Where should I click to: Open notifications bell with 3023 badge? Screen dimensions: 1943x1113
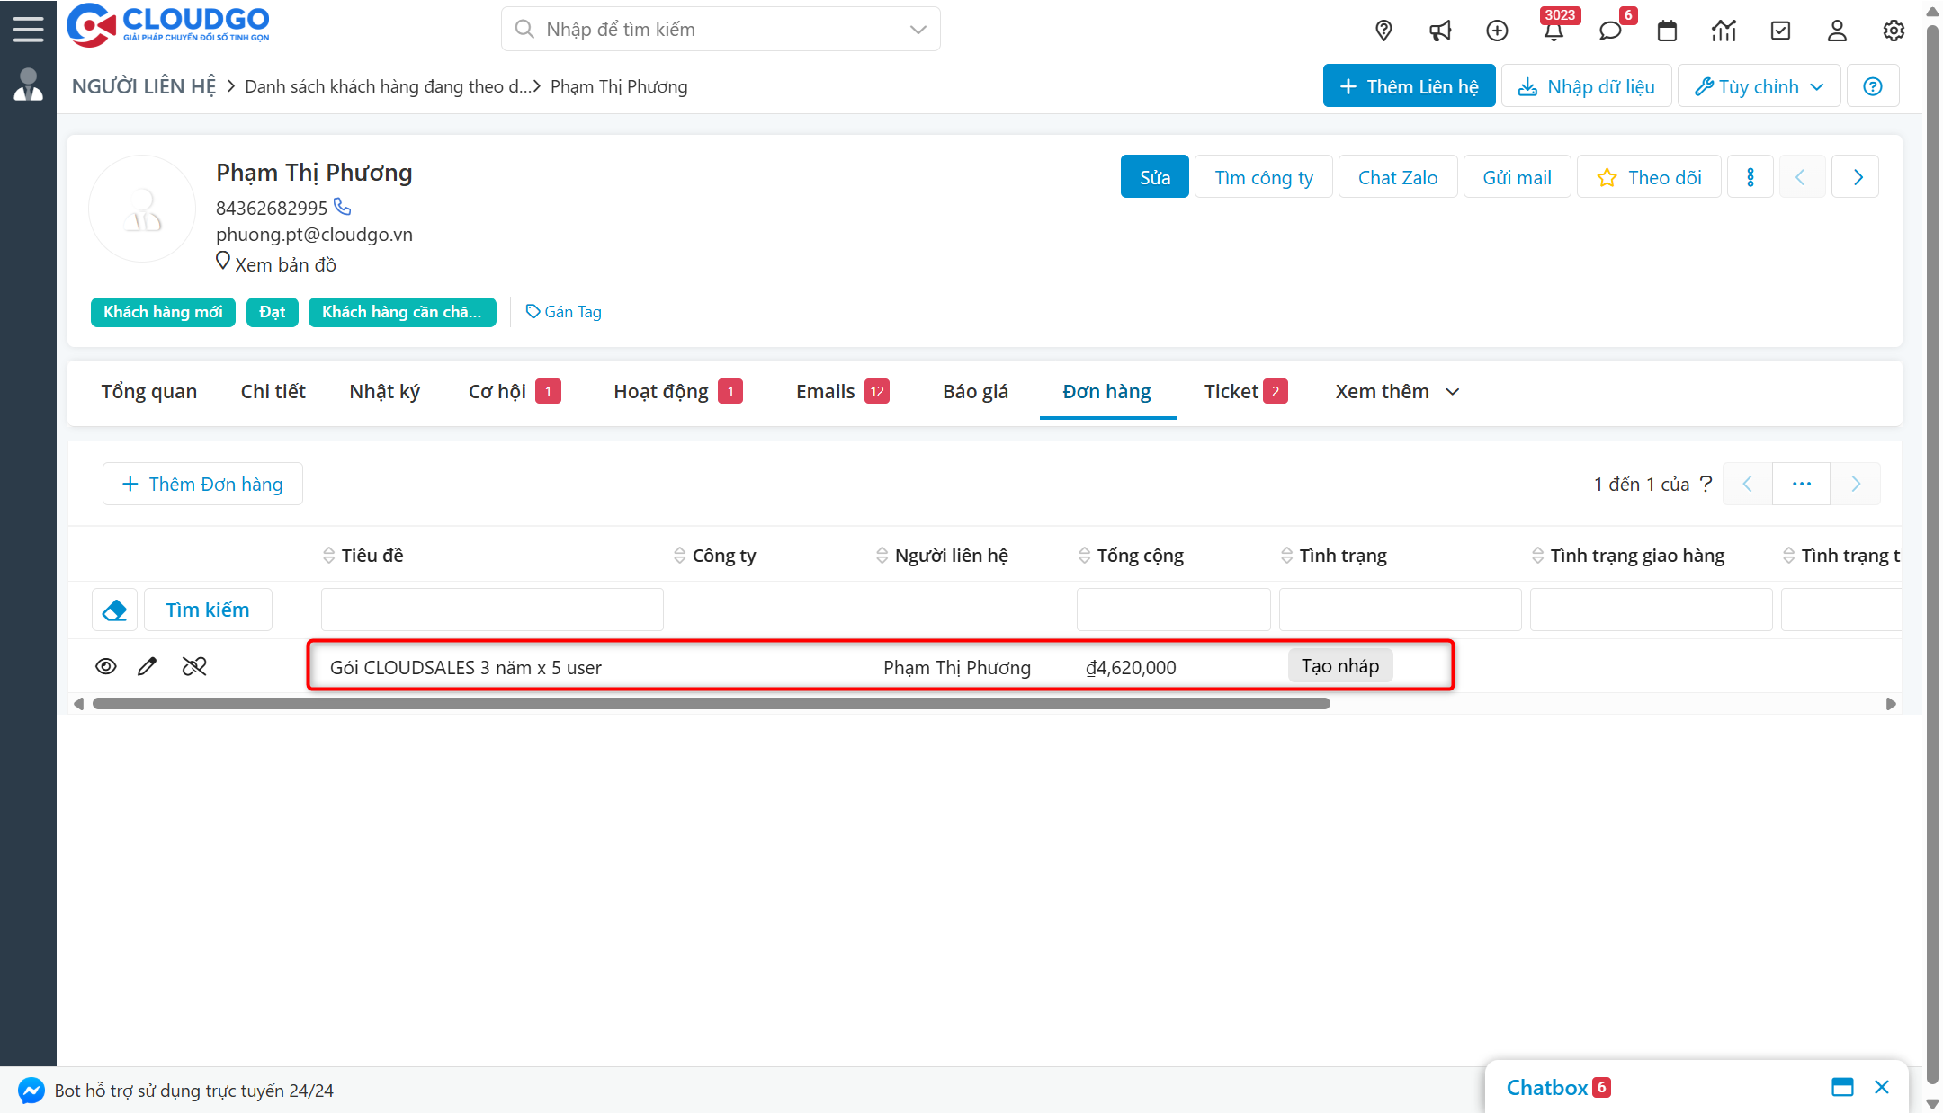1554,31
